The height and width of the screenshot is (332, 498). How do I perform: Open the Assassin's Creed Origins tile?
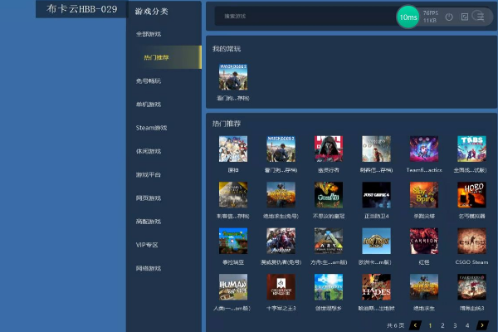point(233,195)
